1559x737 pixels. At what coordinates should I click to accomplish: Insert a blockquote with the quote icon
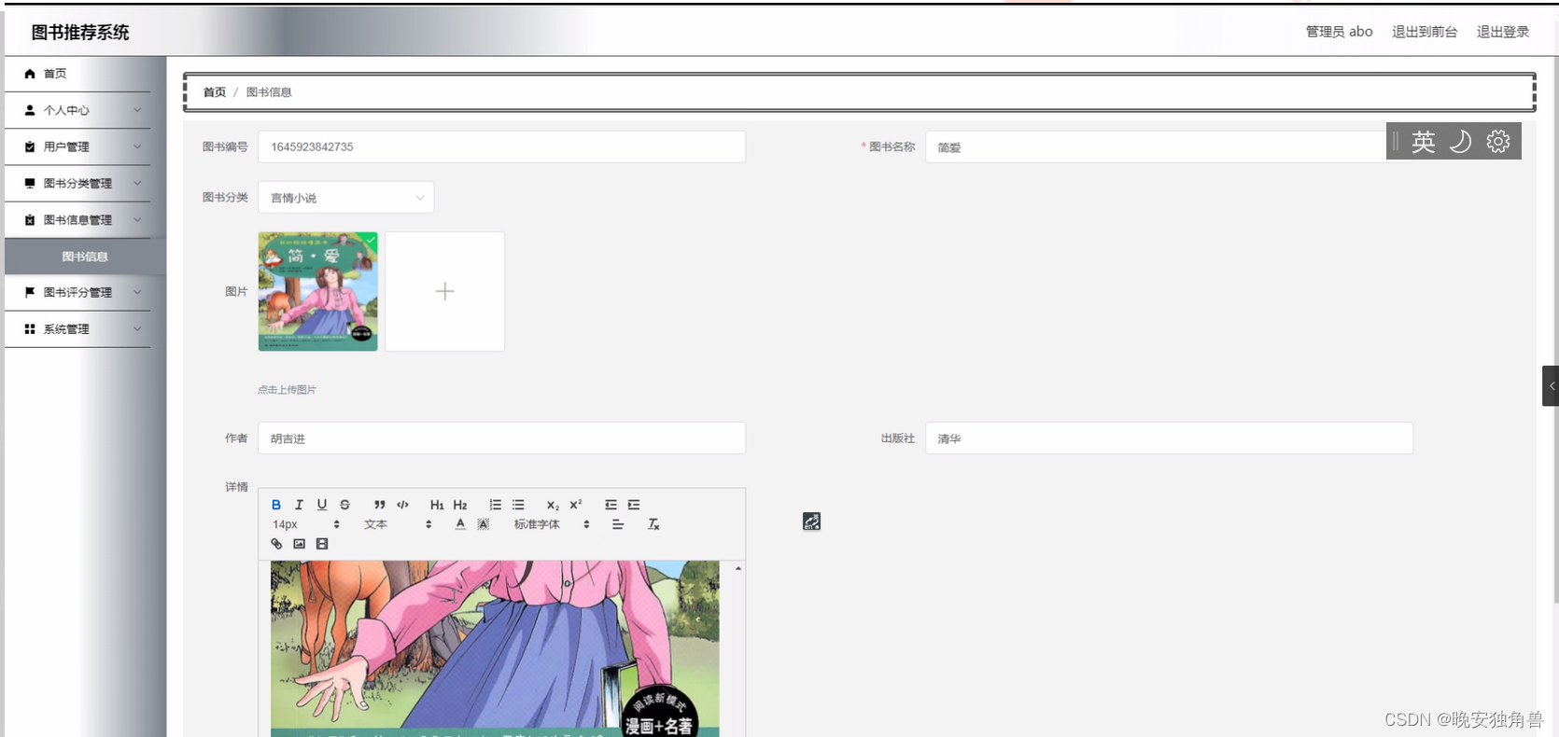point(380,505)
